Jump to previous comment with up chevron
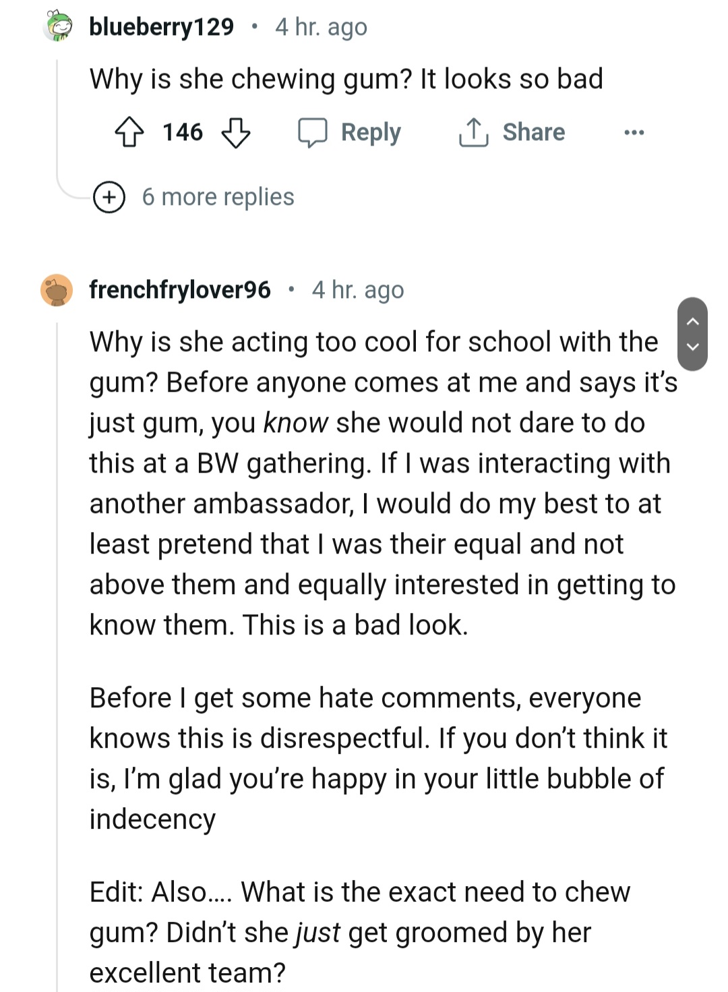 click(x=692, y=322)
